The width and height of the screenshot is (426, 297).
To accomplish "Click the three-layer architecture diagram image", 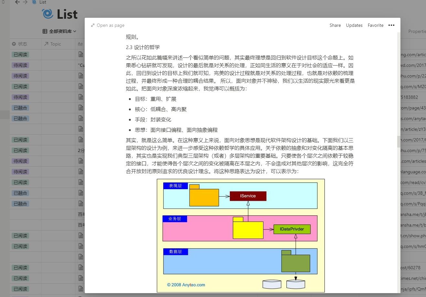I will click(241, 236).
